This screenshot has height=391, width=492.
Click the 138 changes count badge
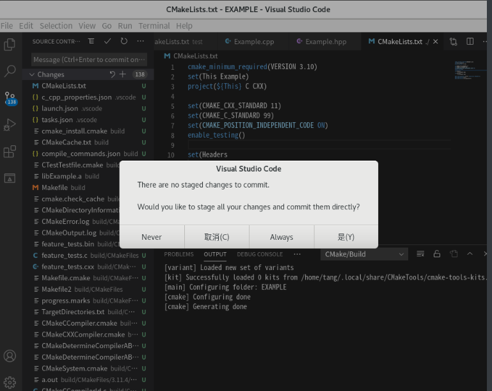click(139, 74)
